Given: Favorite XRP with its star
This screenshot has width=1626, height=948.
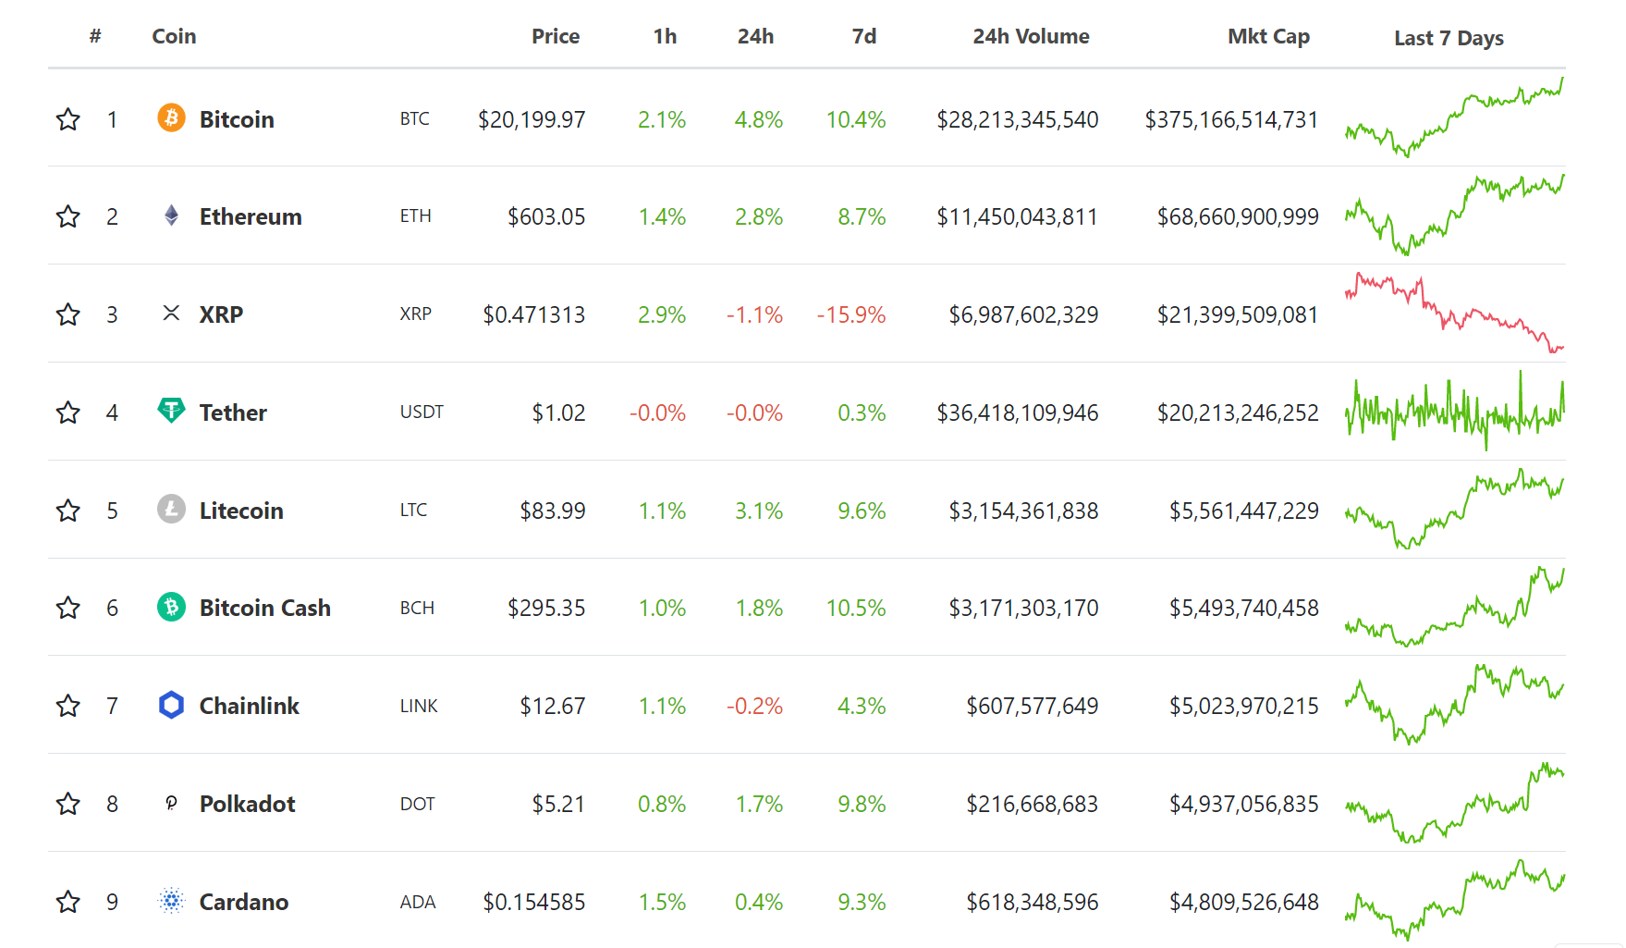Looking at the screenshot, I should (x=68, y=314).
